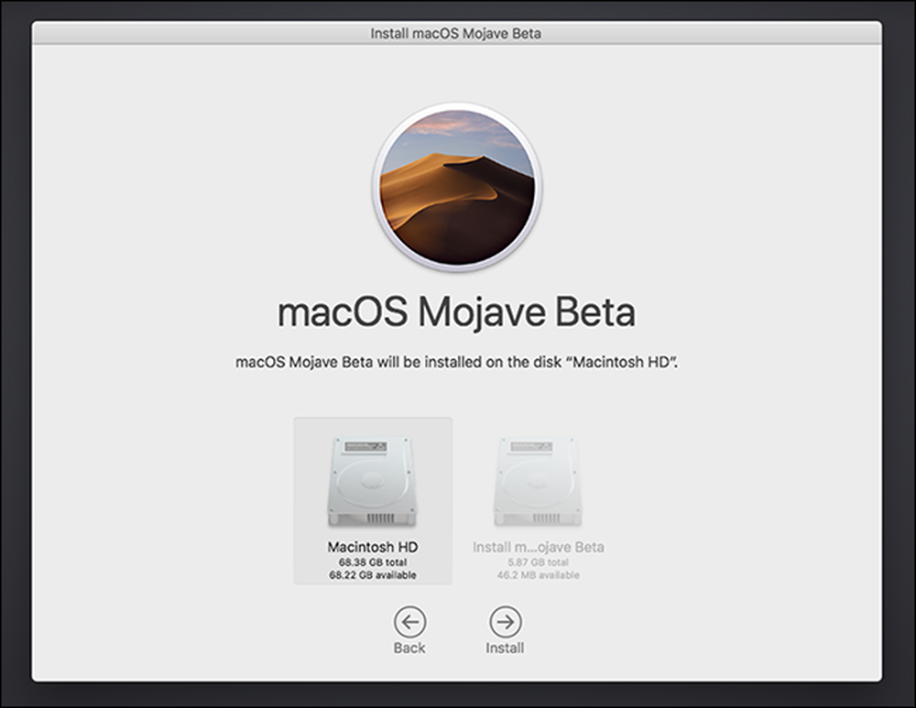Select the dimmed Install macOS Mojave Beta disk

coord(538,483)
